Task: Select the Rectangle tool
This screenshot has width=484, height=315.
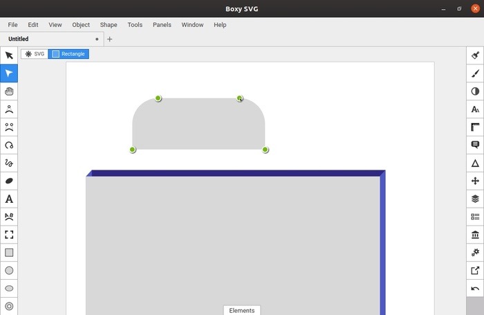Action: point(9,253)
